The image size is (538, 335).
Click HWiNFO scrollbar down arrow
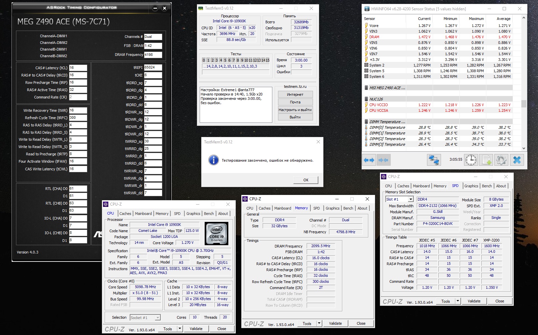(523, 148)
